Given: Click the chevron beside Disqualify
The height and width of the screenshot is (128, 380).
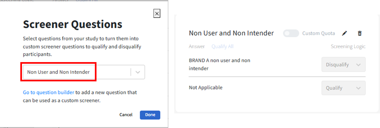Looking at the screenshot, I should pos(358,65).
